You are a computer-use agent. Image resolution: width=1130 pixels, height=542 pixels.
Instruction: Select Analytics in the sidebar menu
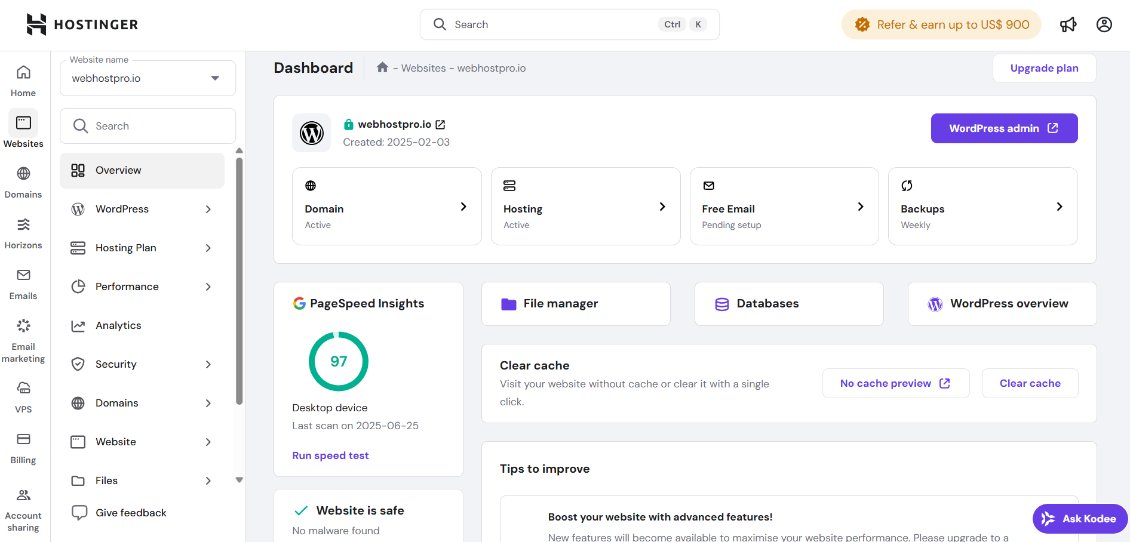142,325
